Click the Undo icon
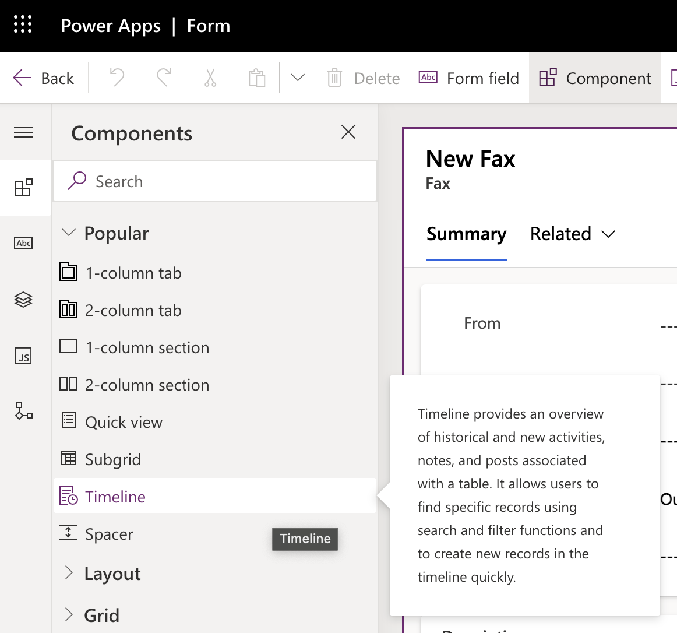Image resolution: width=677 pixels, height=633 pixels. point(117,78)
